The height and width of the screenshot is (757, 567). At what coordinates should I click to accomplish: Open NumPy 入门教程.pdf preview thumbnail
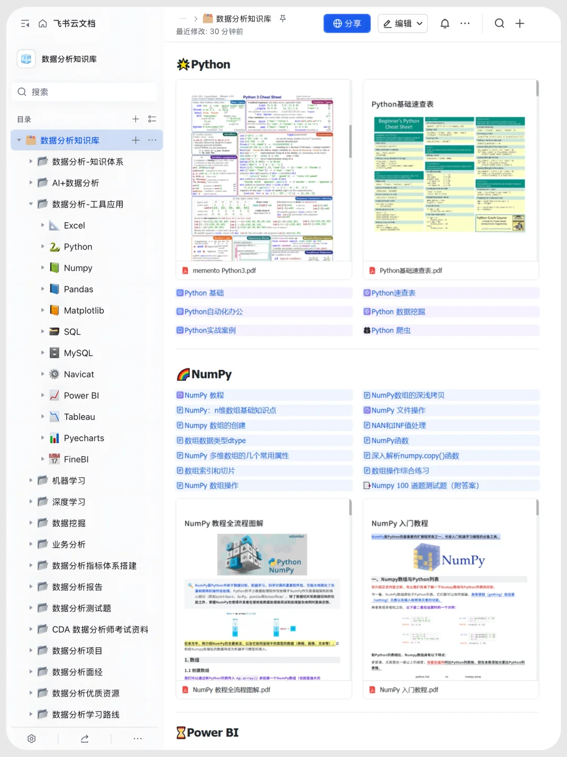(451, 590)
